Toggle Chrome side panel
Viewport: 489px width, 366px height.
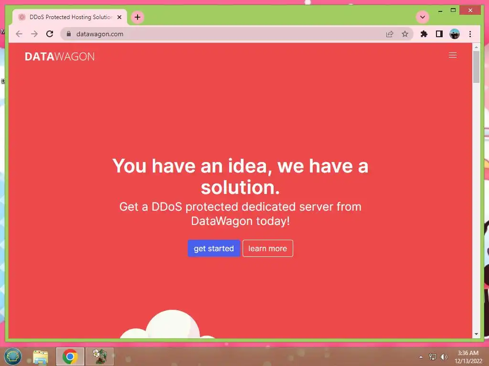[x=439, y=34]
